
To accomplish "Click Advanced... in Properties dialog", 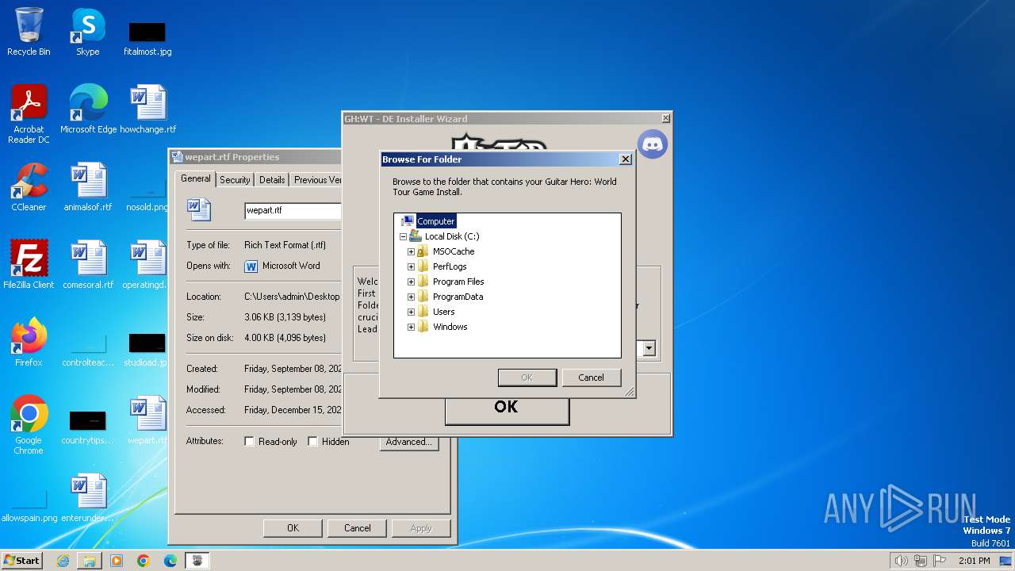I will point(408,442).
